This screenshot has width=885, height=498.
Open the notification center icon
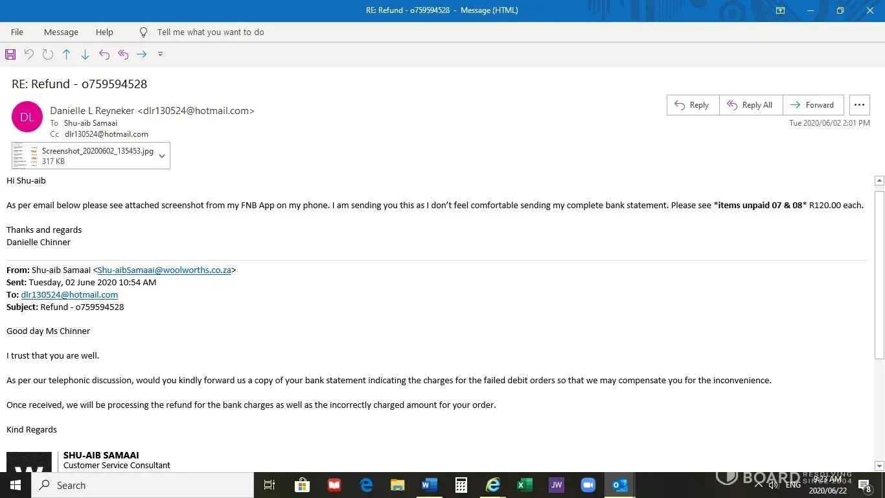tap(865, 485)
